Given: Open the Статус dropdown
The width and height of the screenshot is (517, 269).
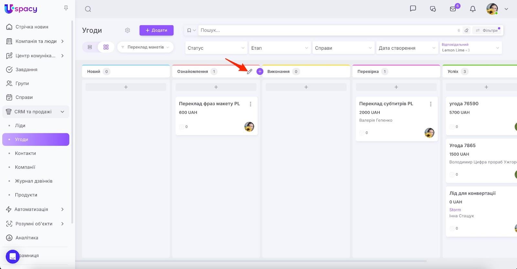Looking at the screenshot, I should pos(216,48).
